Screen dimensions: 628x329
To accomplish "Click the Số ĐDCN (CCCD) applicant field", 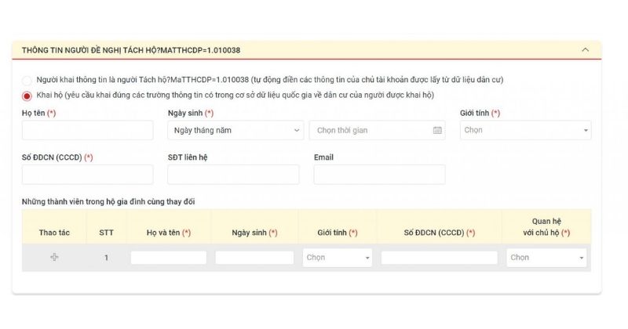I will [87, 174].
